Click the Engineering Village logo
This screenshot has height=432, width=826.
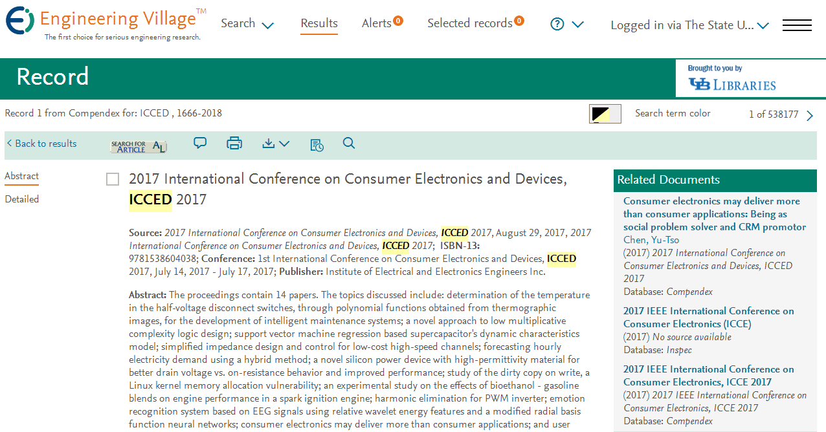tap(106, 24)
